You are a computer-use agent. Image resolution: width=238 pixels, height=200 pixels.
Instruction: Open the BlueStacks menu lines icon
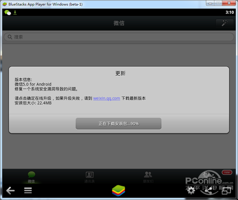[x=28, y=190]
